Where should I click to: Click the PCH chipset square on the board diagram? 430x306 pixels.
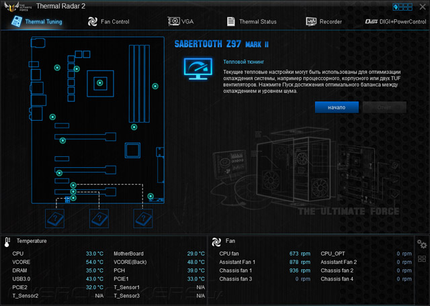133,150
